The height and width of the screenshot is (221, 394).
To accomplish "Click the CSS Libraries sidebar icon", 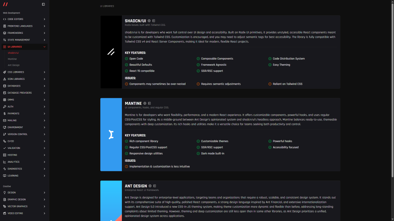I will (x=5, y=72).
